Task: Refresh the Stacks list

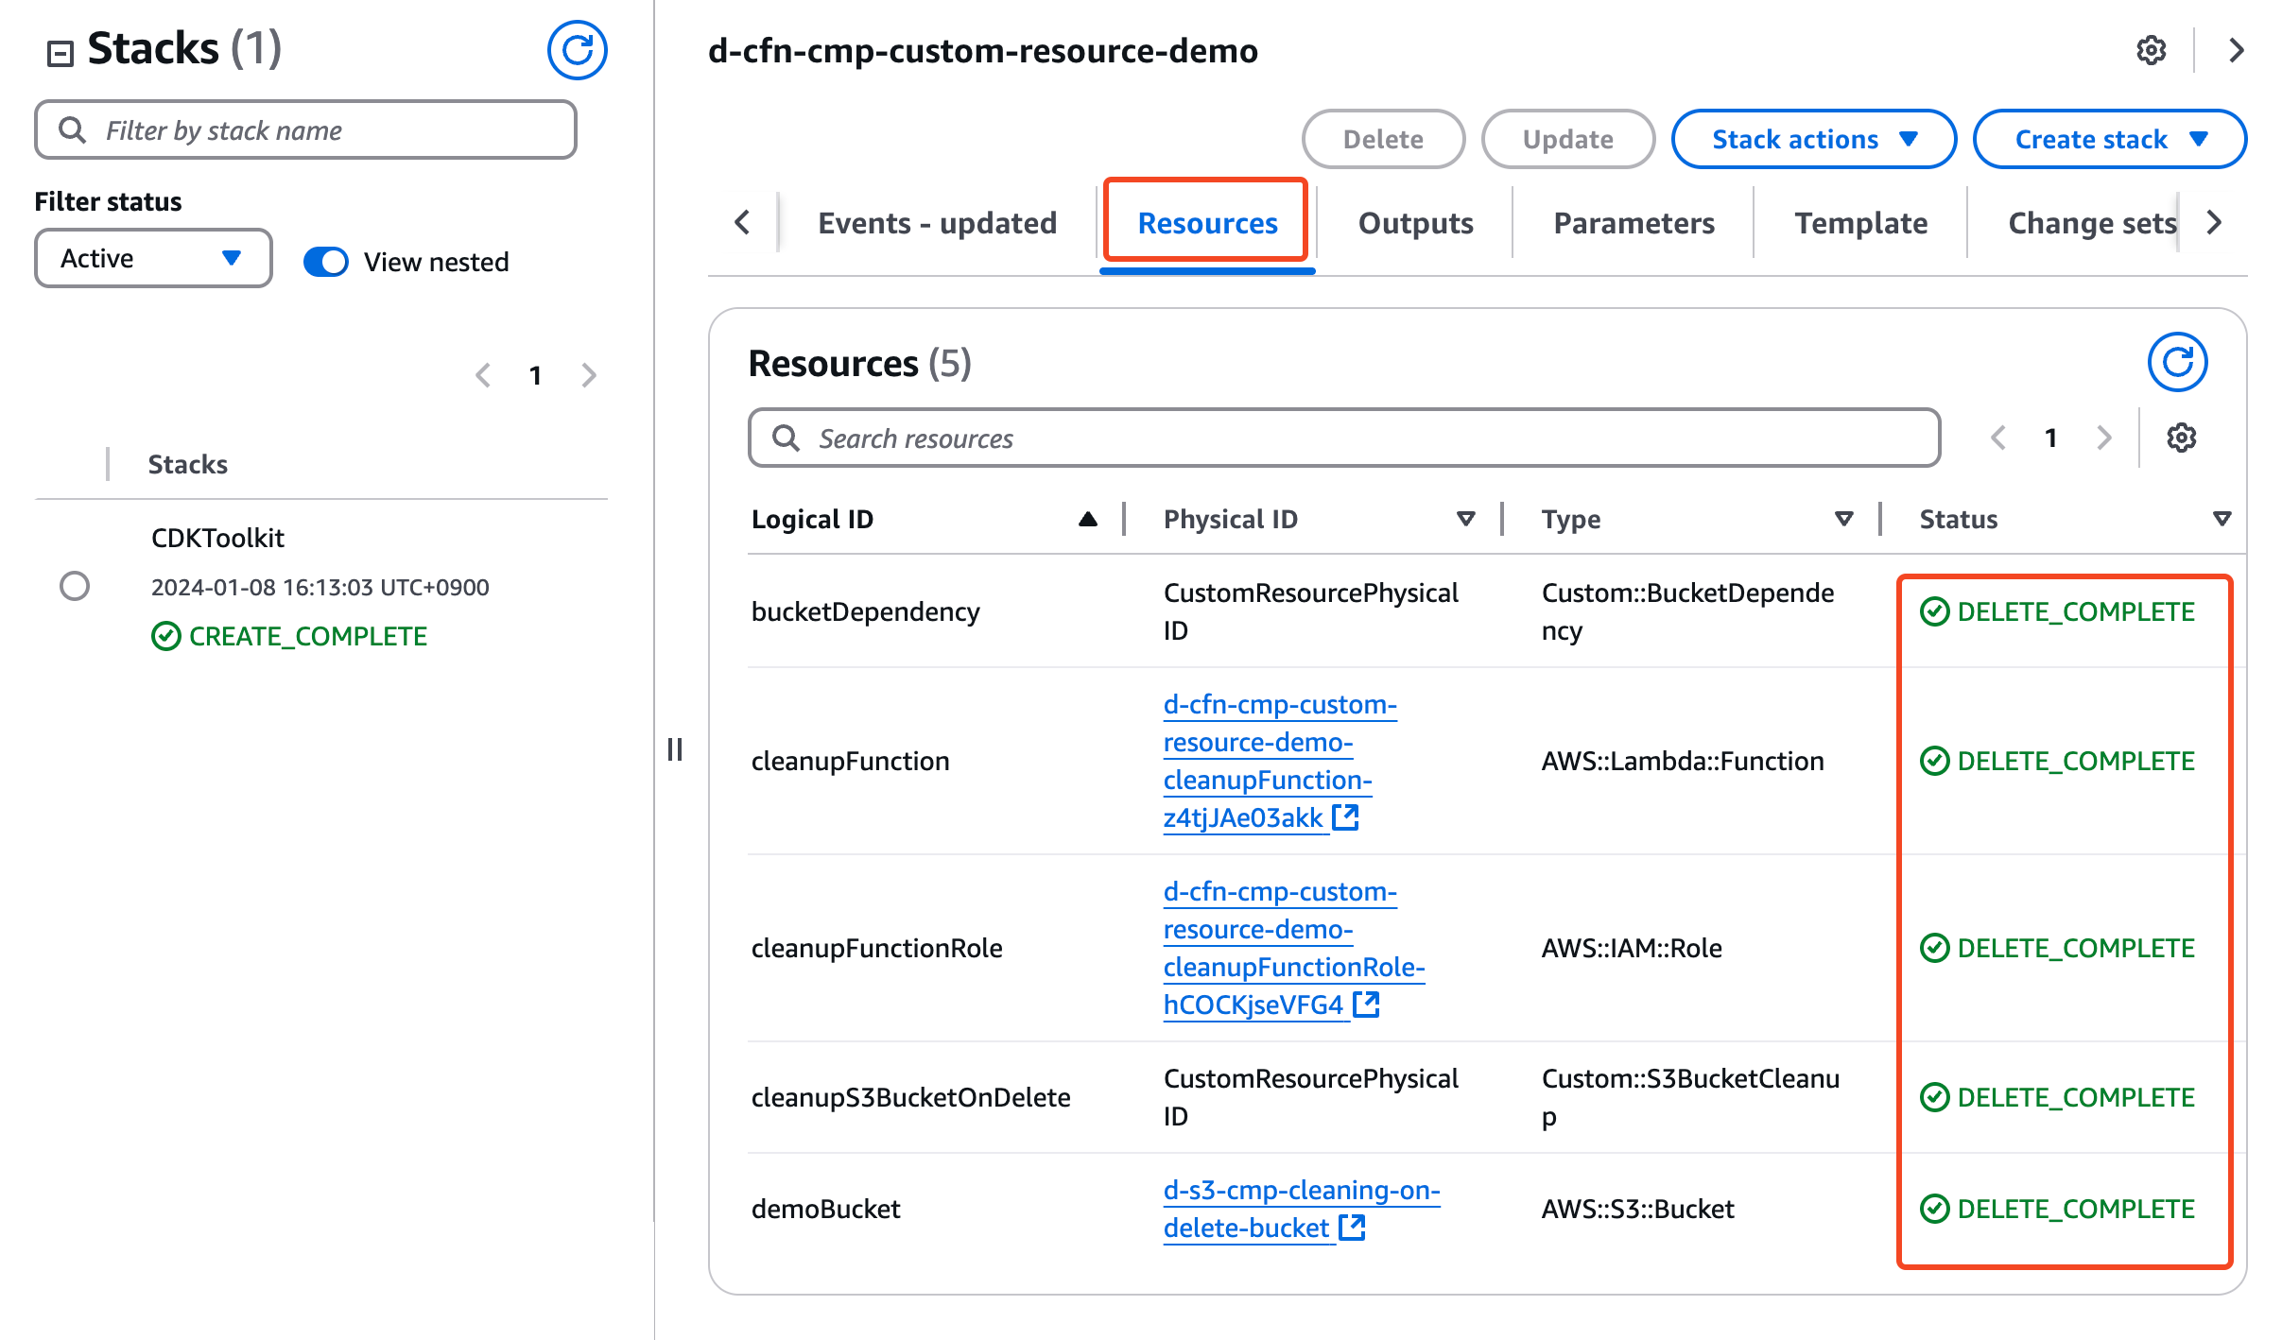Action: (x=577, y=50)
